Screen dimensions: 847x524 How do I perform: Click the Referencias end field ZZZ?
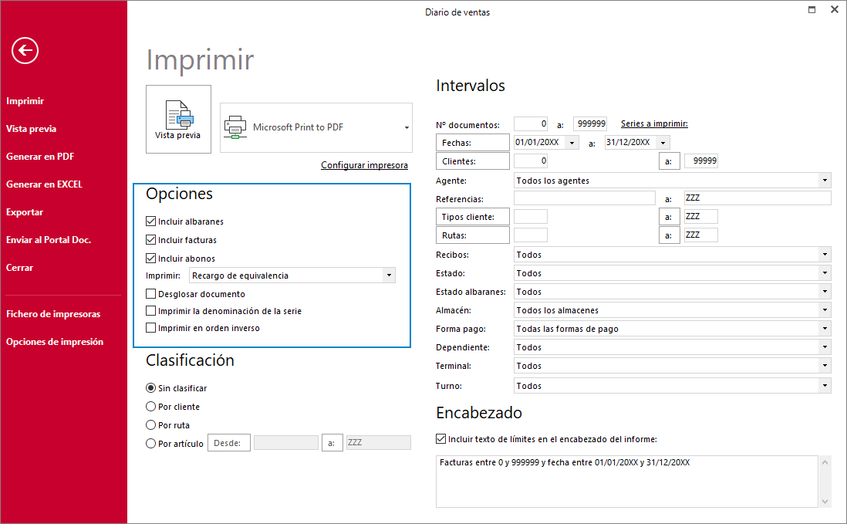tap(758, 198)
